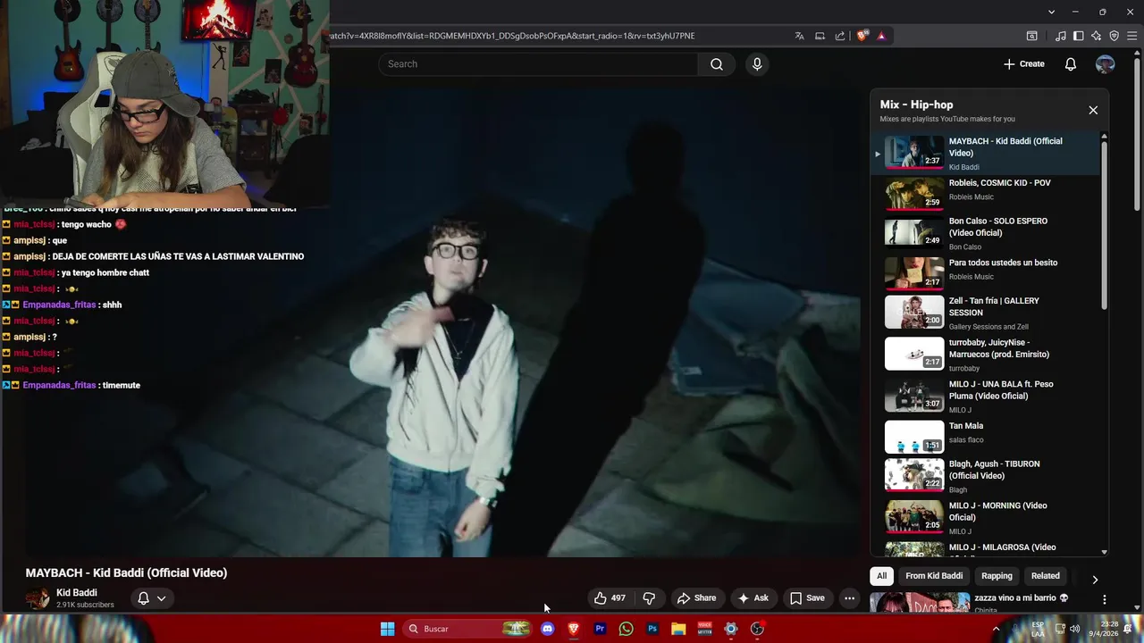Open the volume speaker tray icon
This screenshot has height=643, width=1144.
pyautogui.click(x=1074, y=629)
